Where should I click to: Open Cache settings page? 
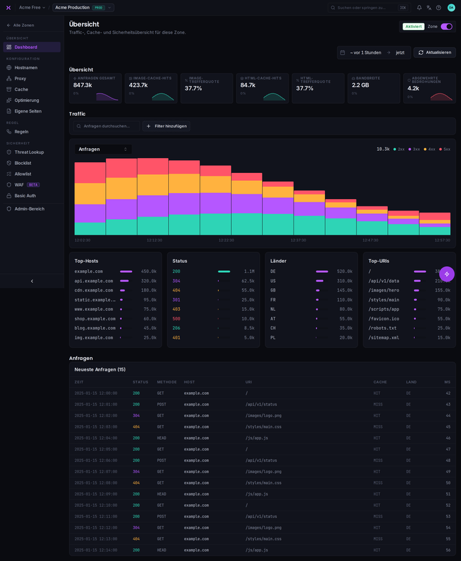point(32,89)
